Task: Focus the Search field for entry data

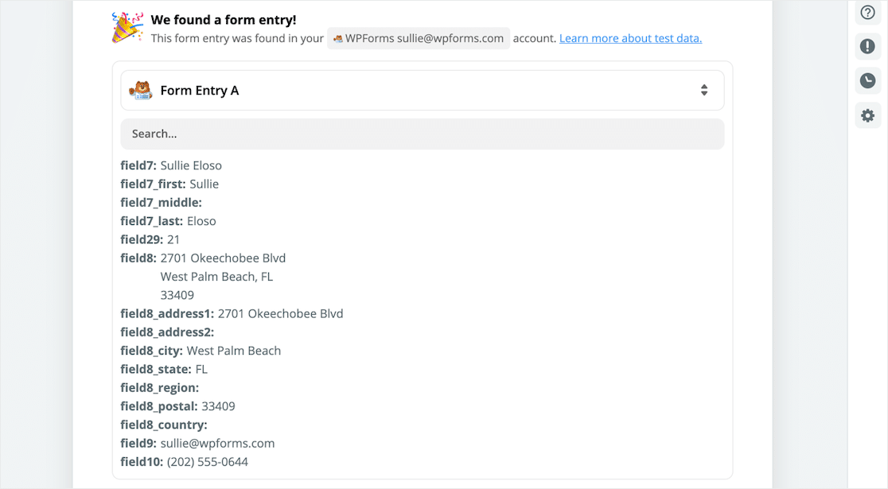Action: click(x=422, y=134)
